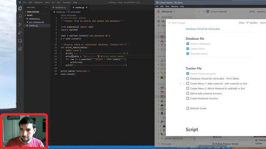Click the Aleksandar workspace avatar in Notion
This screenshot has width=266, height=149.
coord(158,12)
